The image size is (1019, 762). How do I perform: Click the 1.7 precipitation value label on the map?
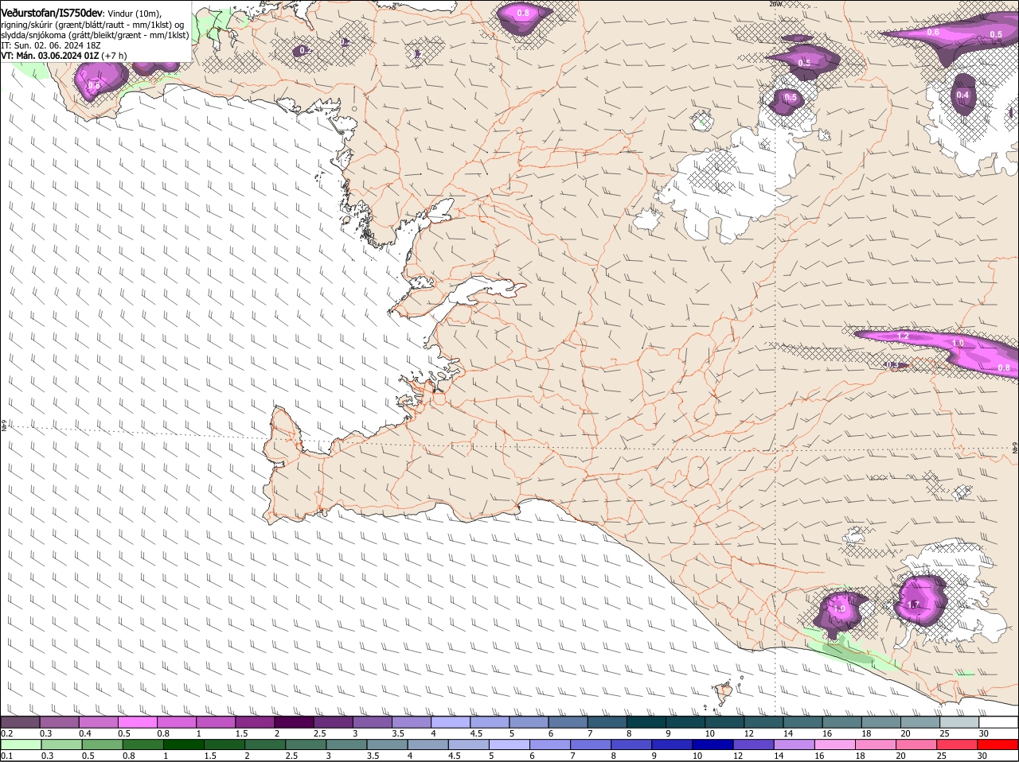pyautogui.click(x=914, y=605)
